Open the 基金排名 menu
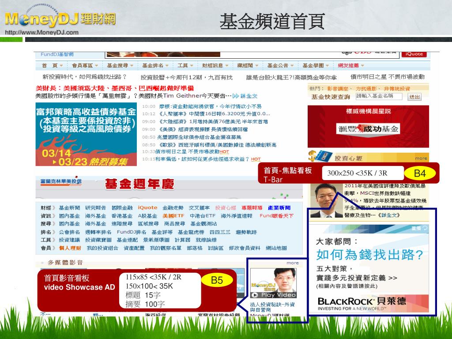 coord(155,66)
